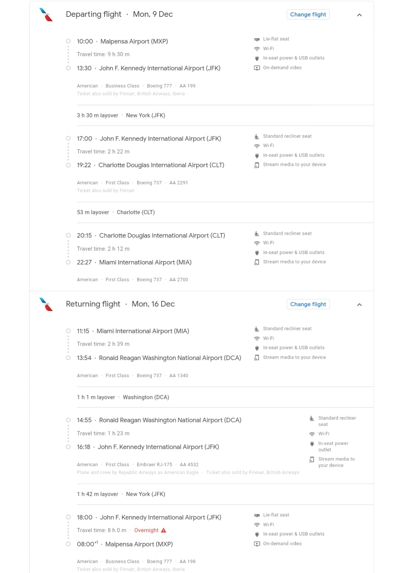The image size is (402, 573).
Task: Click the red Overnight label text
Action: tap(146, 530)
